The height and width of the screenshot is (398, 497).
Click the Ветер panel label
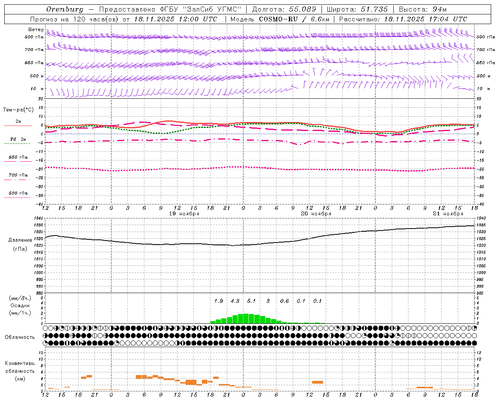pos(36,30)
